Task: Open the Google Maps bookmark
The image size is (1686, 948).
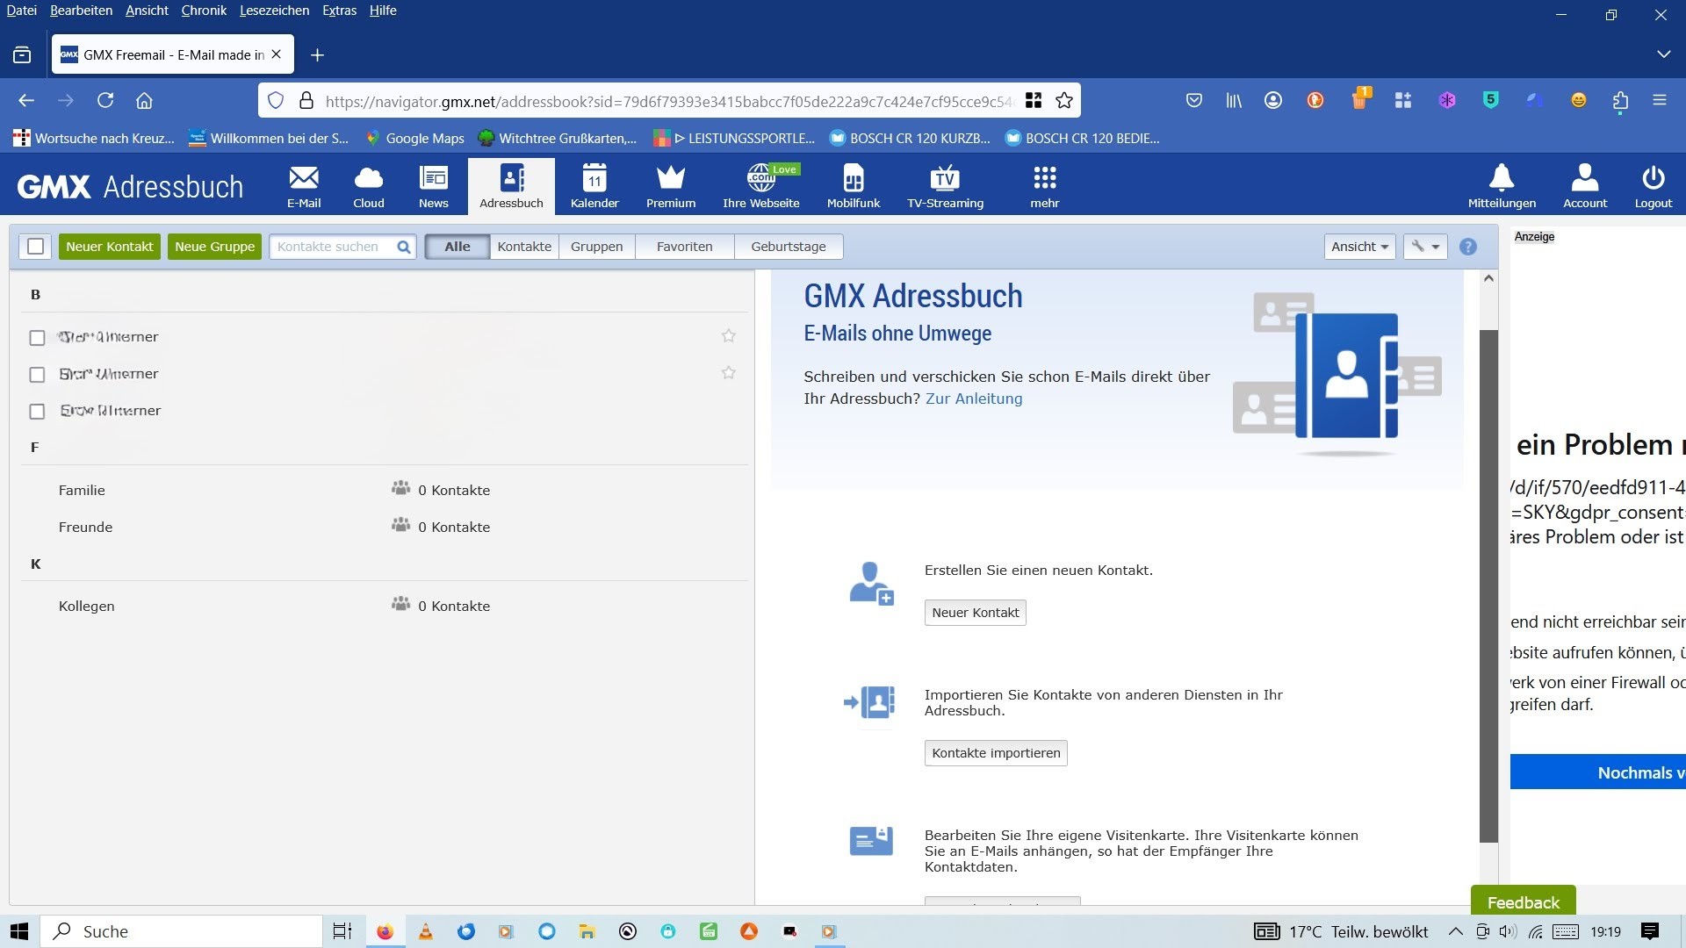Action: (414, 138)
